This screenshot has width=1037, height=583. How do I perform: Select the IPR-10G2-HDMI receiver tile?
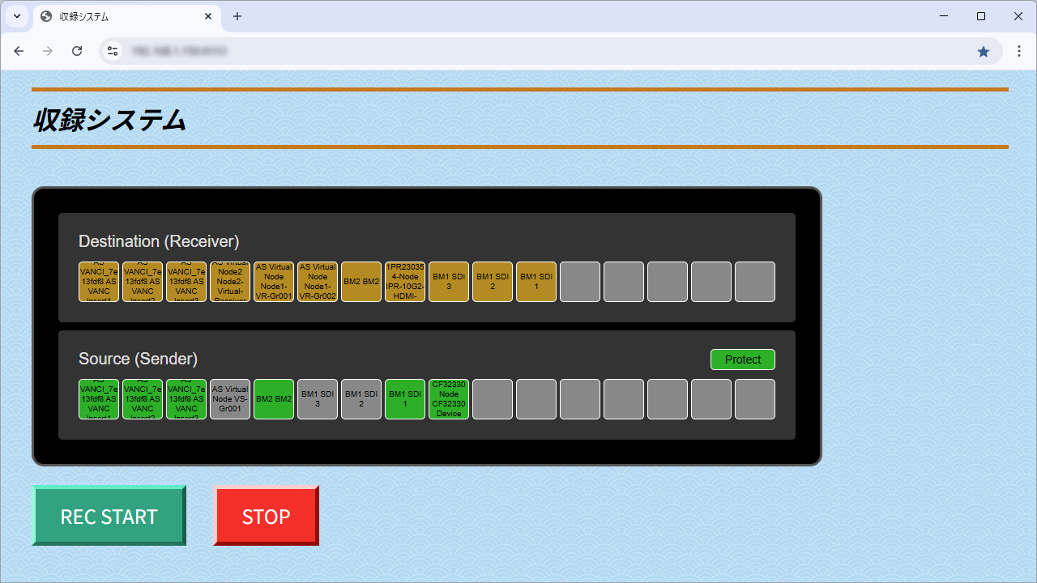(x=405, y=282)
